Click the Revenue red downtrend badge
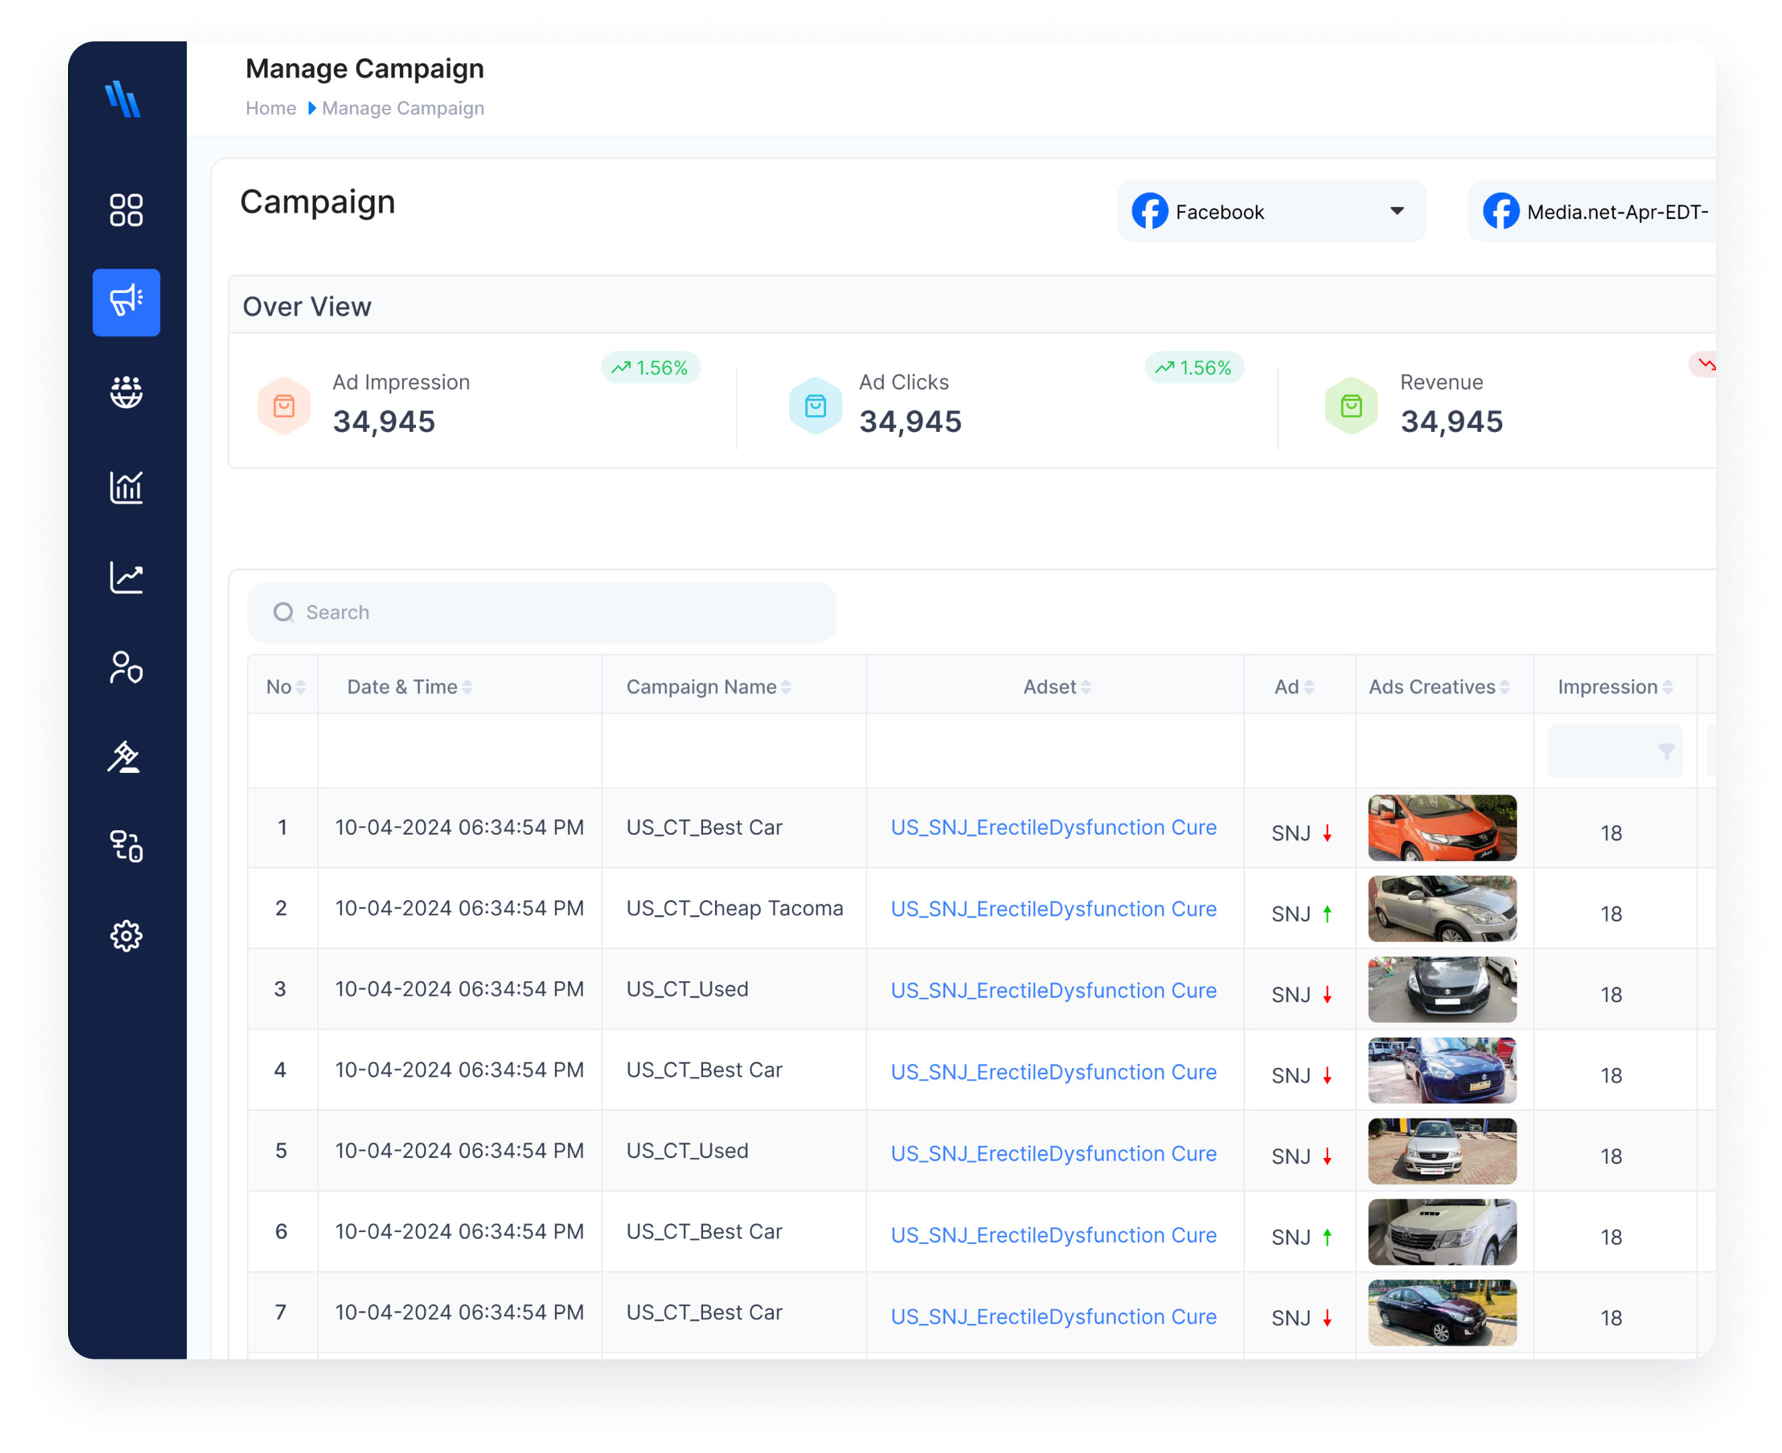The image size is (1782, 1453). coord(1703,364)
